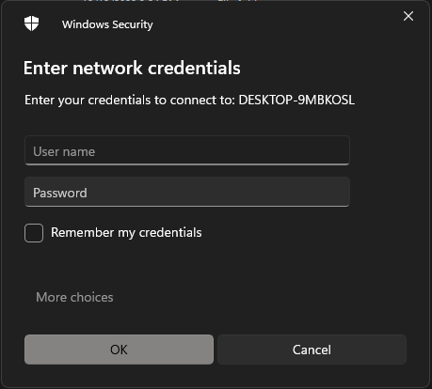Screen dimensions: 432x389
Task: Click the 'Enter network credentials' heading
Action: point(132,68)
